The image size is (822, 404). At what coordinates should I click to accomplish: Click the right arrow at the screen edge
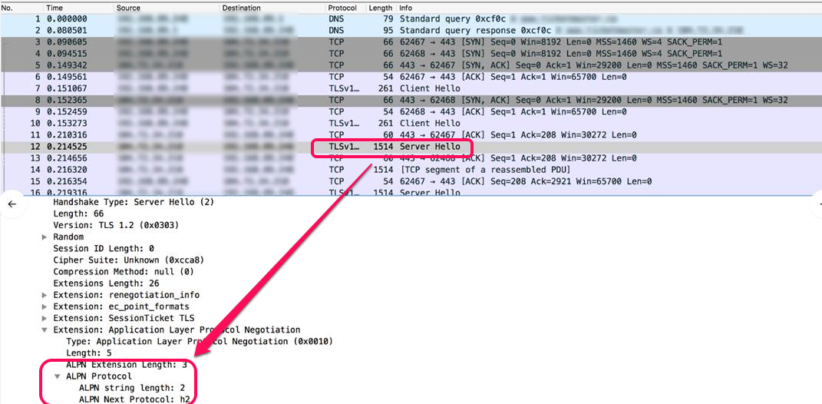(817, 204)
